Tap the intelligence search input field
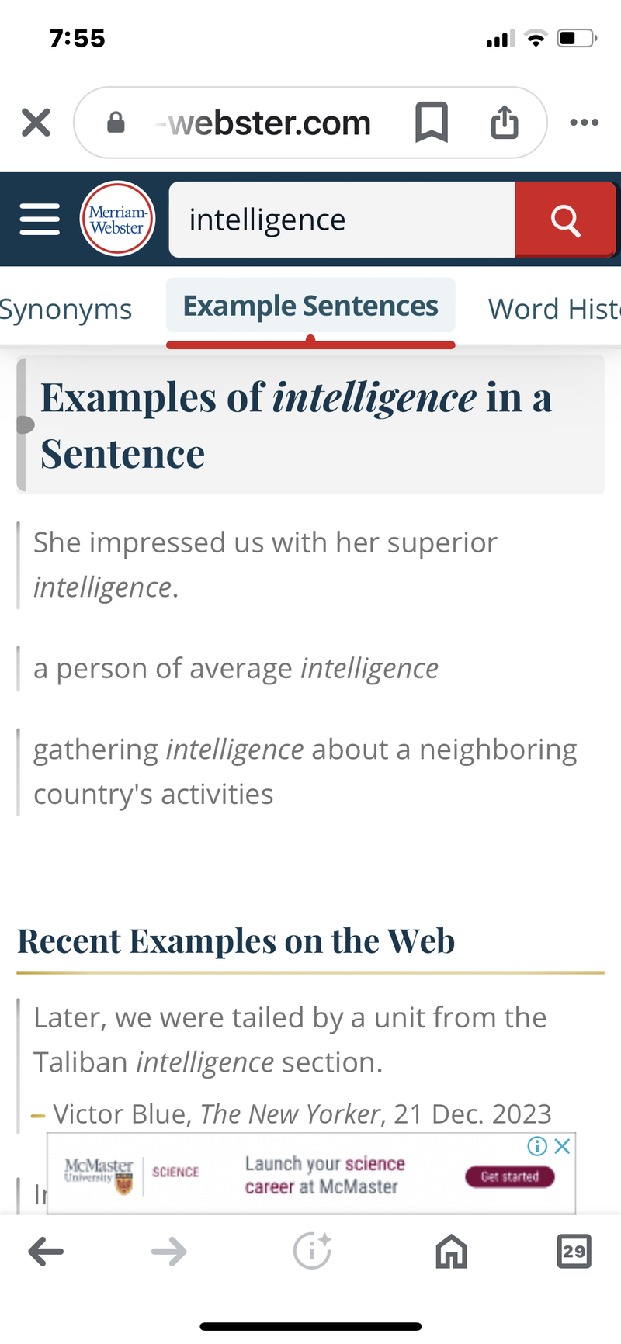621x1344 pixels. [342, 219]
